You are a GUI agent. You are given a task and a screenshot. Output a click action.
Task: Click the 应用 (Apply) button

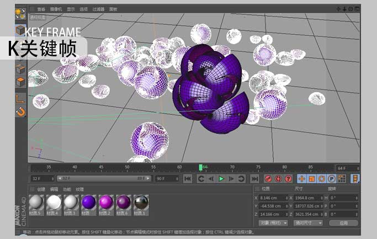343,223
